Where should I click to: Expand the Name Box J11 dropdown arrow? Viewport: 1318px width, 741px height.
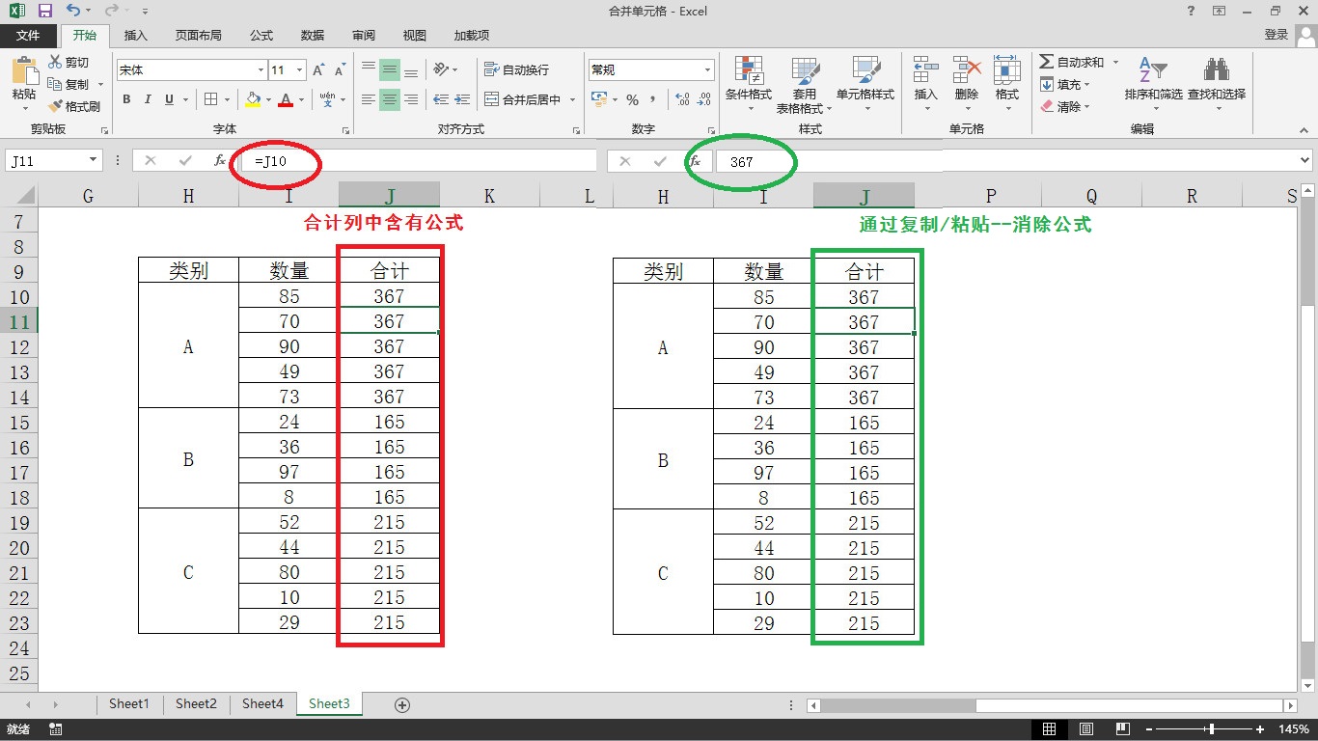coord(94,161)
